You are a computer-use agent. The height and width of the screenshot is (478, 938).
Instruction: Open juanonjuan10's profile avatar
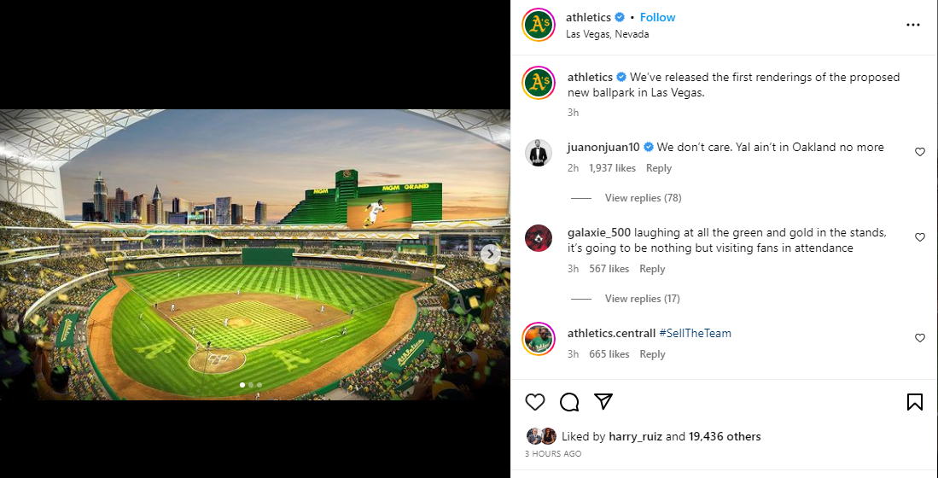click(x=539, y=154)
